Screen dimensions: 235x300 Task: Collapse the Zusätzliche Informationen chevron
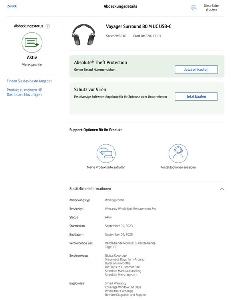pos(222,189)
